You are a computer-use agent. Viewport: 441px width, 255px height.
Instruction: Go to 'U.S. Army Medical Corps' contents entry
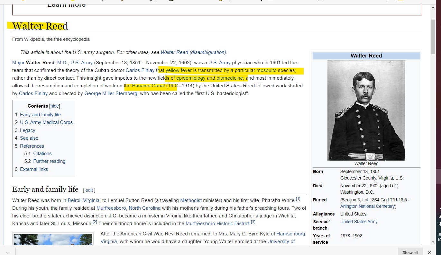(46, 122)
